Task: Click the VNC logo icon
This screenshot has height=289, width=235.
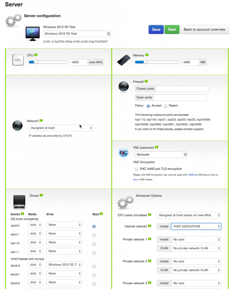Action: click(x=124, y=153)
